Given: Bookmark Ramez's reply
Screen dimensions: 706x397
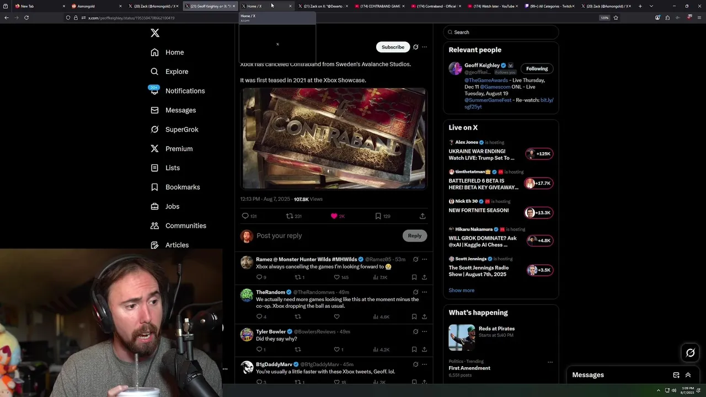Looking at the screenshot, I should [414, 277].
